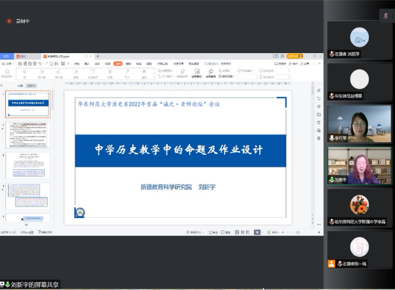Click the recording indicator 录制中
Image resolution: width=395 pixels, height=290 pixels.
[18, 21]
